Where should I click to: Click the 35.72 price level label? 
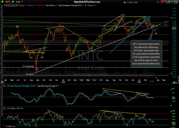click(166, 25)
